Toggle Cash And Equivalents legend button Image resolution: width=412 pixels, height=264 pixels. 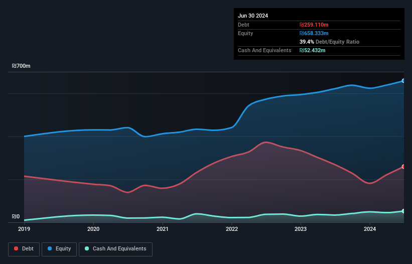[x=115, y=249]
